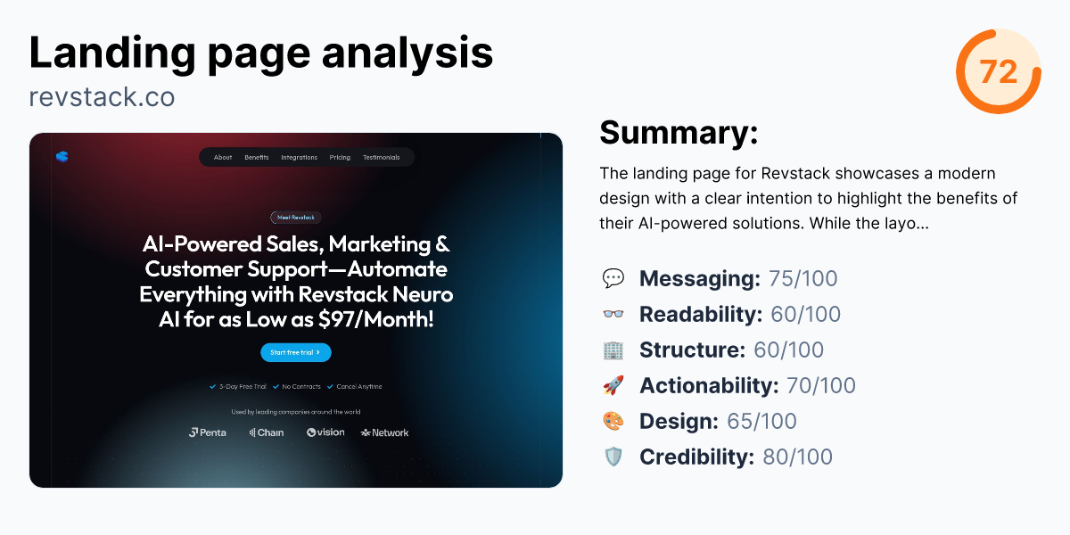Click the glasses Readability icon
The image size is (1070, 535).
[x=613, y=314]
